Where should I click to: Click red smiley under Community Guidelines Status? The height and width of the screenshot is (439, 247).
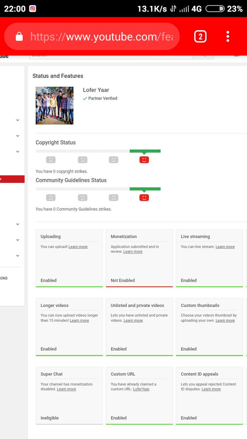click(144, 198)
